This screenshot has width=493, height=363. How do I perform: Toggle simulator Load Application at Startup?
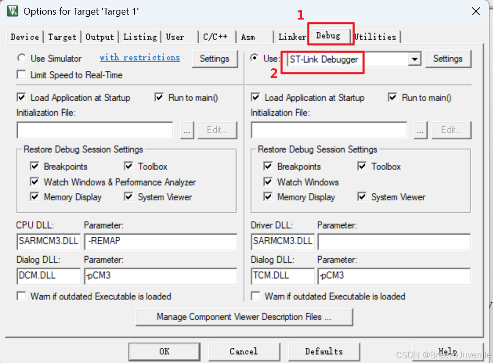(21, 98)
